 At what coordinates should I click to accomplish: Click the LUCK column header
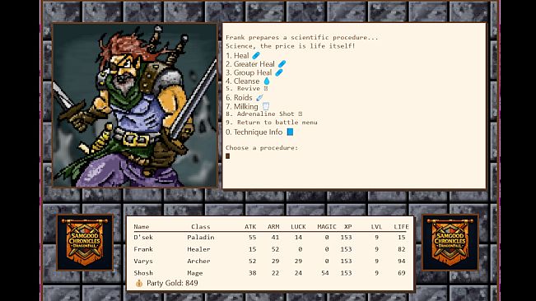(x=298, y=227)
